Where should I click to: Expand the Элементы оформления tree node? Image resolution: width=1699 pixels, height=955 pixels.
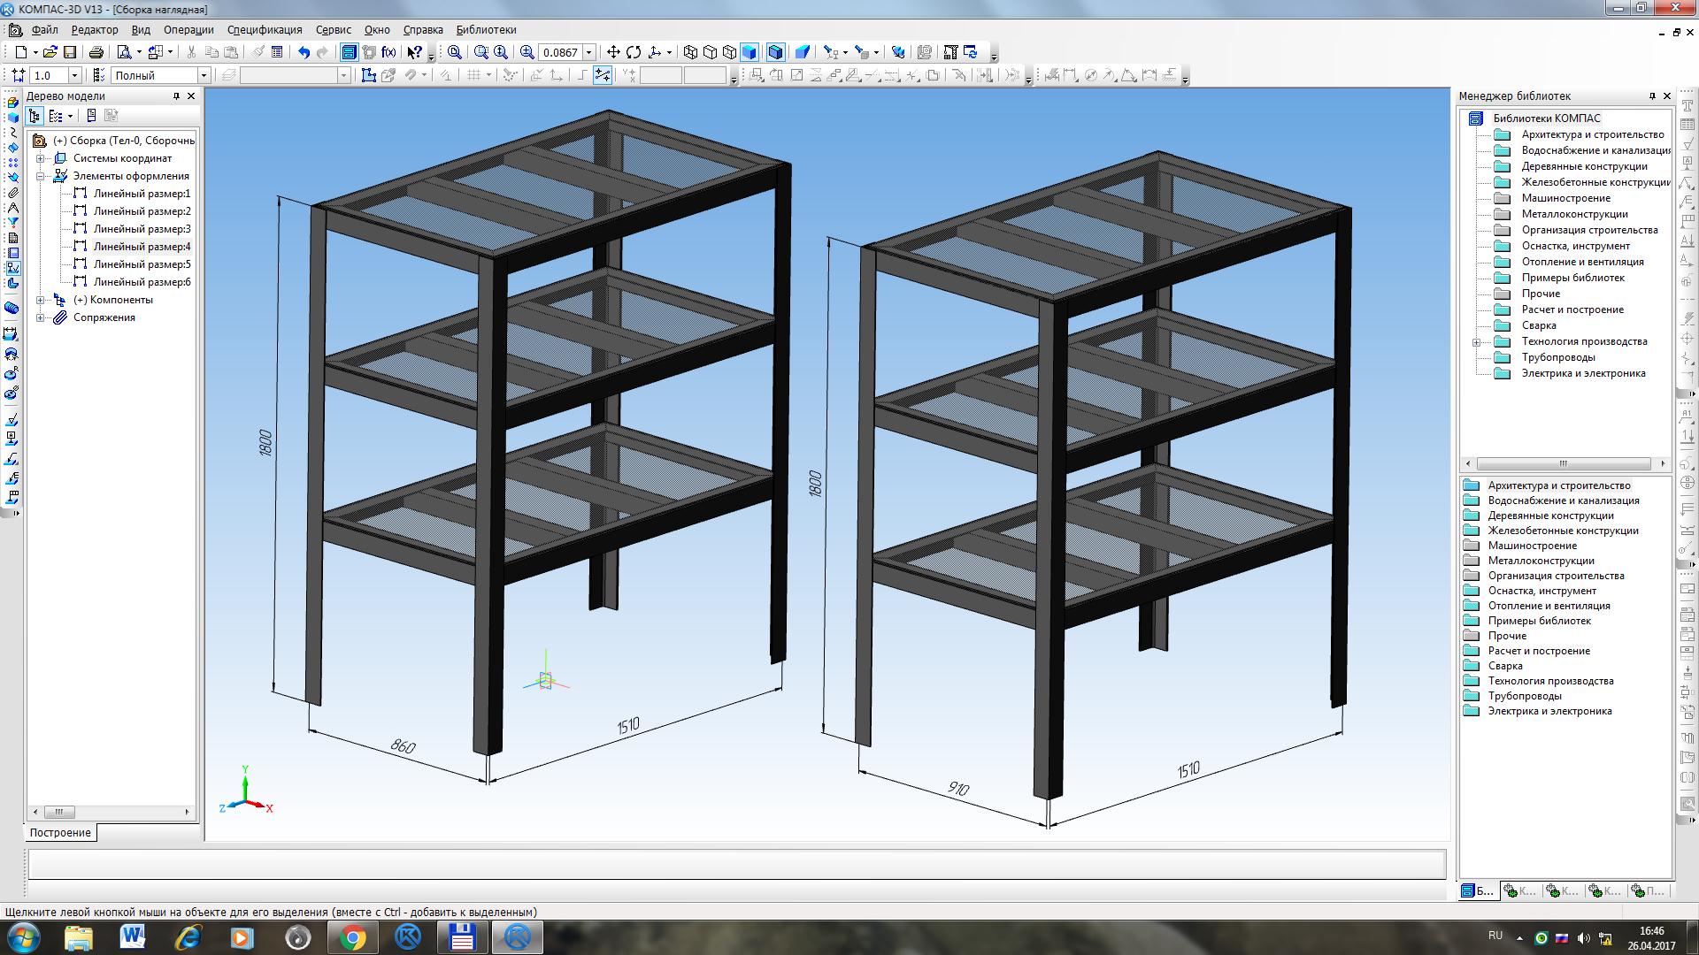click(41, 175)
